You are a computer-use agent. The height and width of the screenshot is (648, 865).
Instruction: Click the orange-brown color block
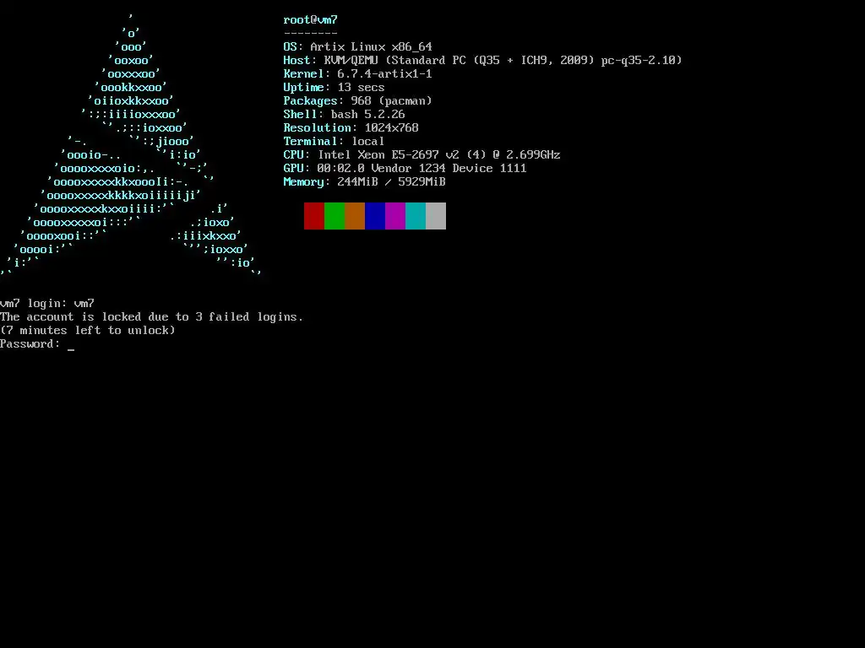(x=355, y=215)
